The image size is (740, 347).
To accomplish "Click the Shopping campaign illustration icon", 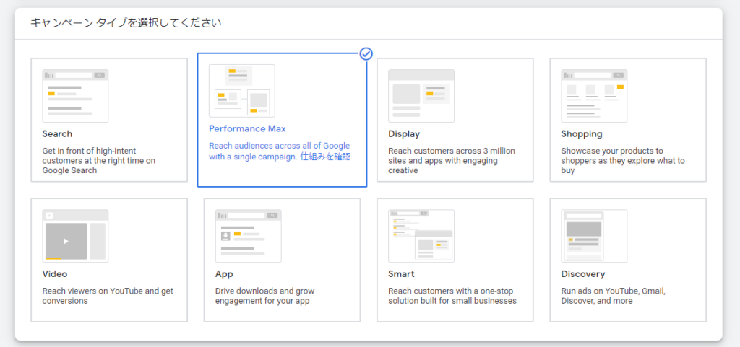I will pos(594,96).
